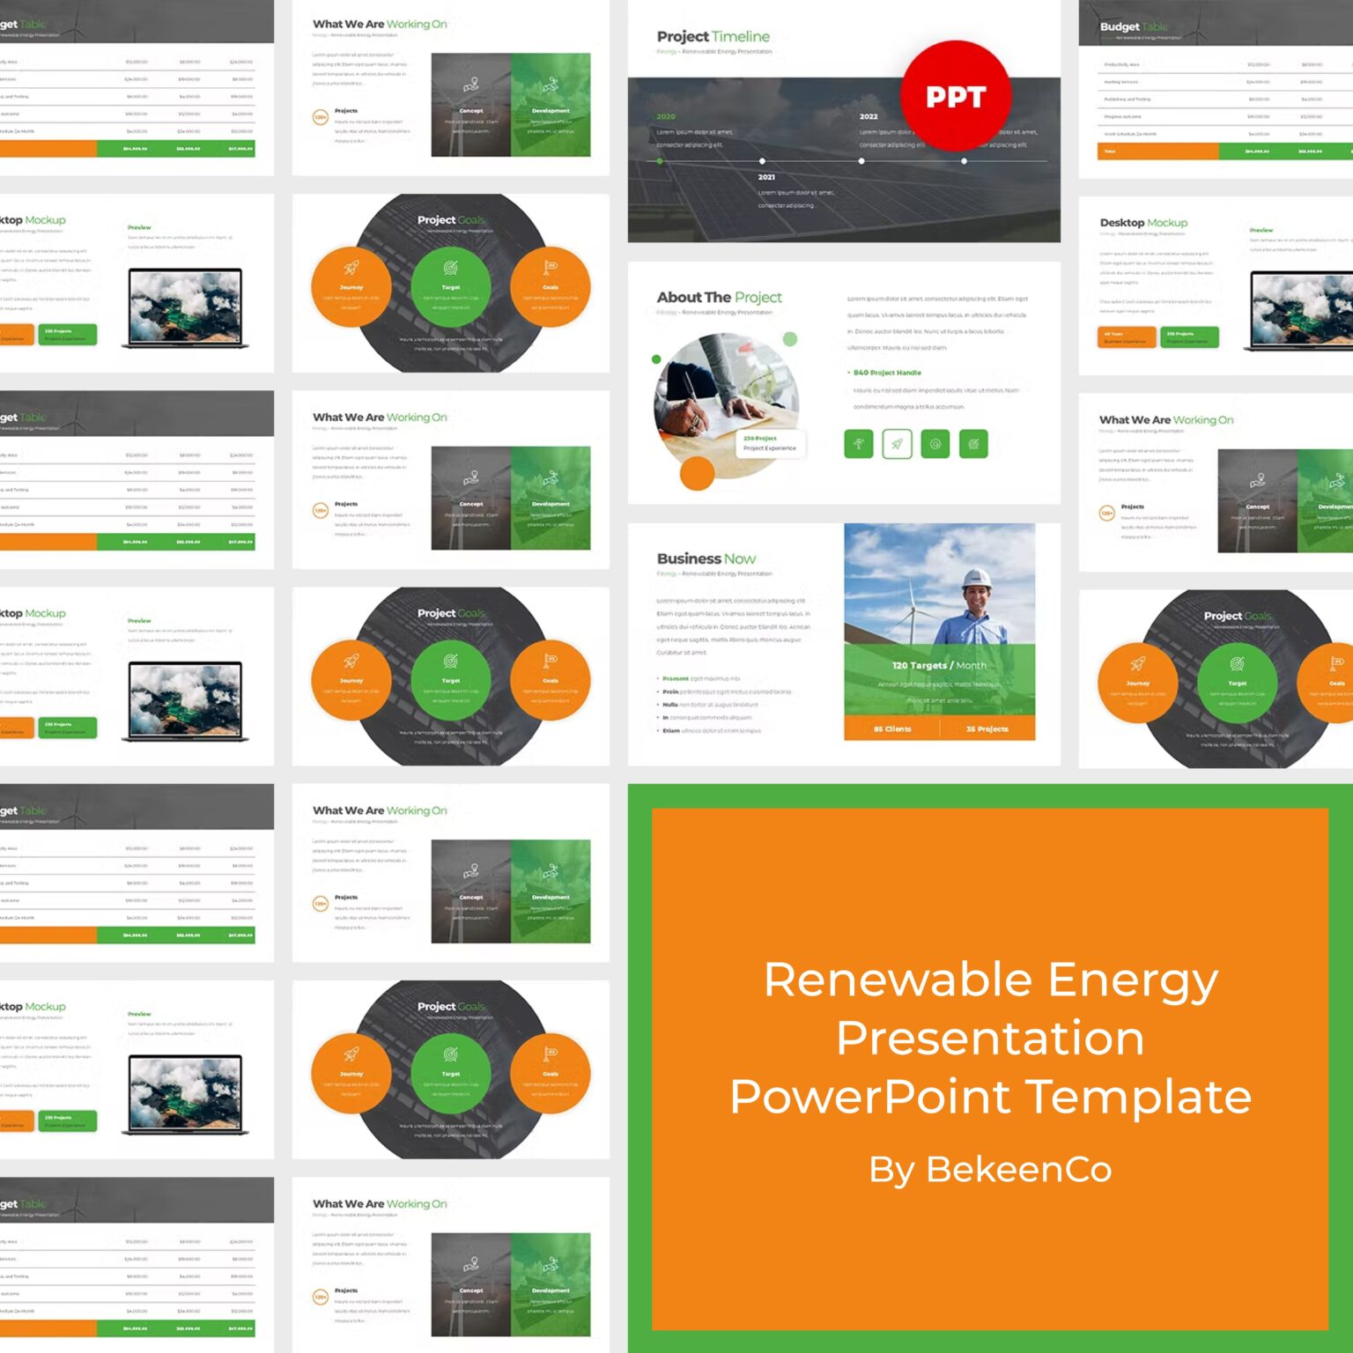Screen dimensions: 1353x1353
Task: Open the gear settings icon on About The Project
Action: (x=936, y=445)
